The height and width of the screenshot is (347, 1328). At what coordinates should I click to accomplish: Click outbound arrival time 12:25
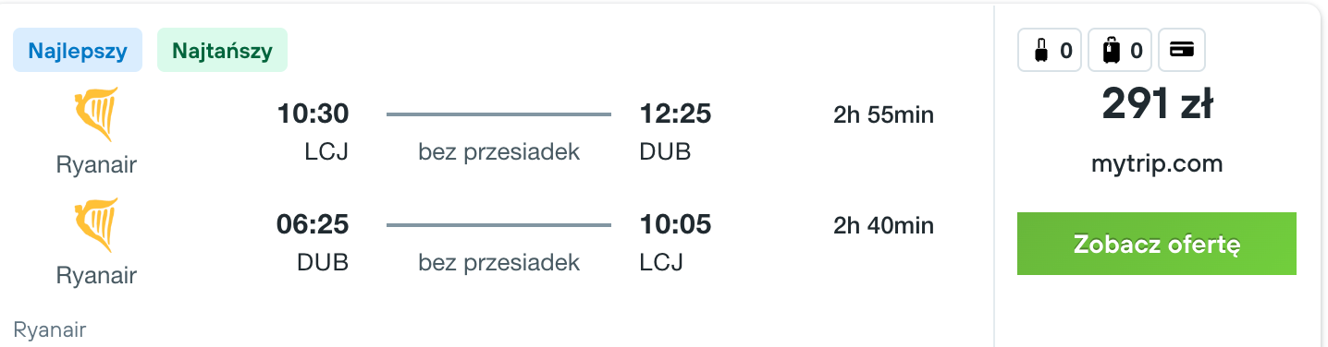(x=675, y=115)
